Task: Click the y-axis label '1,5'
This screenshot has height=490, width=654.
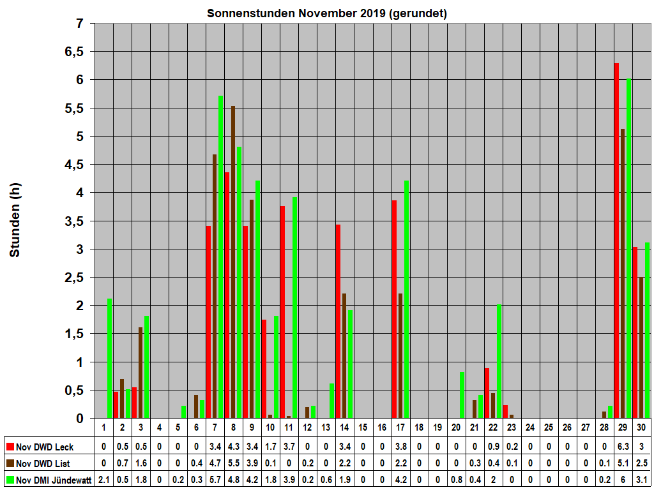Action: click(74, 334)
